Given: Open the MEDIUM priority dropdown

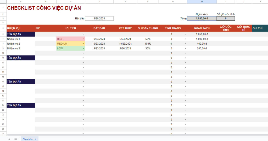Looking at the screenshot, I should pyautogui.click(x=83, y=44).
